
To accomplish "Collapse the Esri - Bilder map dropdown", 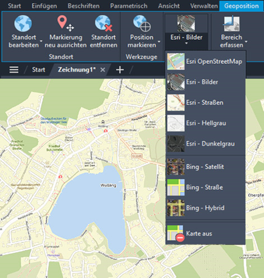I will pyautogui.click(x=187, y=45).
